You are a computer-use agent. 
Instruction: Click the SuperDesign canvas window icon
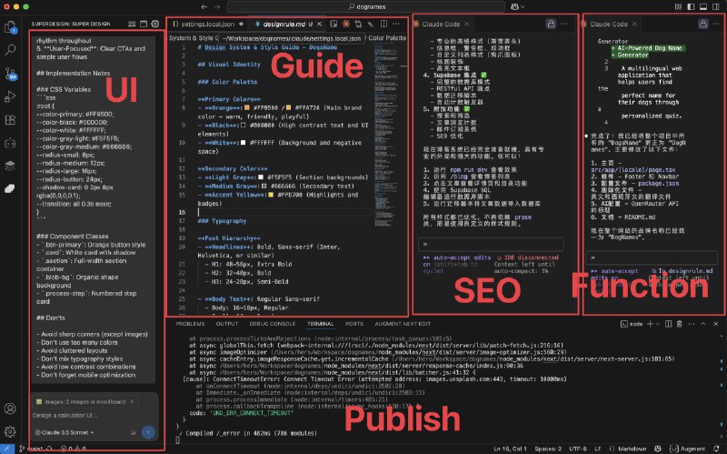(x=144, y=24)
